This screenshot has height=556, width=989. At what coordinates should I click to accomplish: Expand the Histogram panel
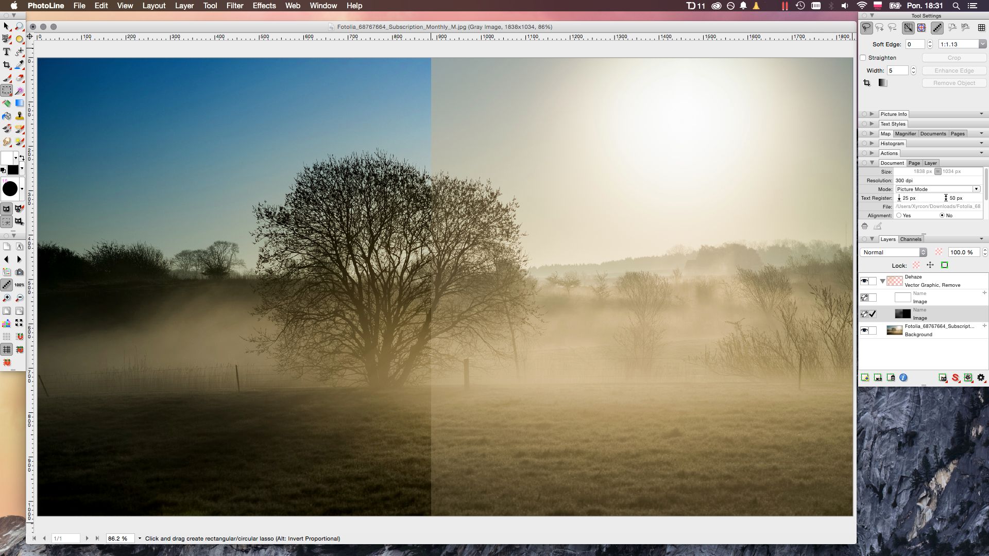pos(872,144)
